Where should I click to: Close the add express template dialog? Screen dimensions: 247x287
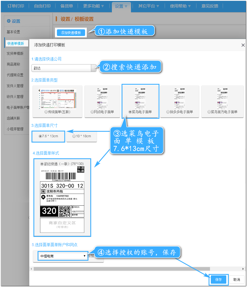click(243, 45)
